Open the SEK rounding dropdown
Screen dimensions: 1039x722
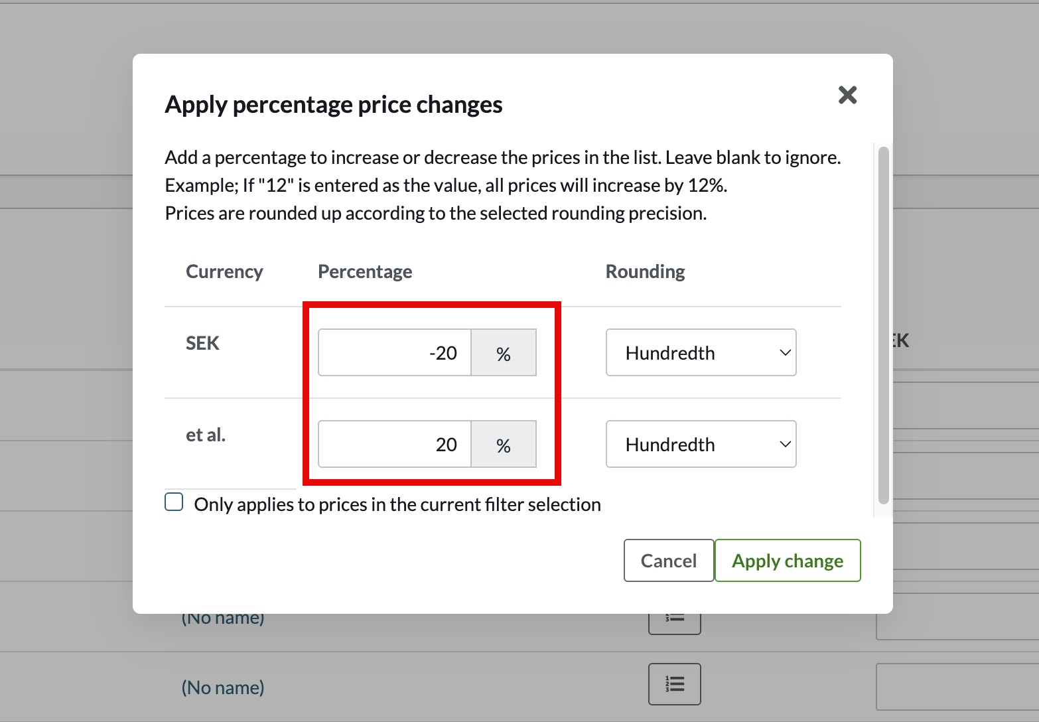pyautogui.click(x=701, y=353)
